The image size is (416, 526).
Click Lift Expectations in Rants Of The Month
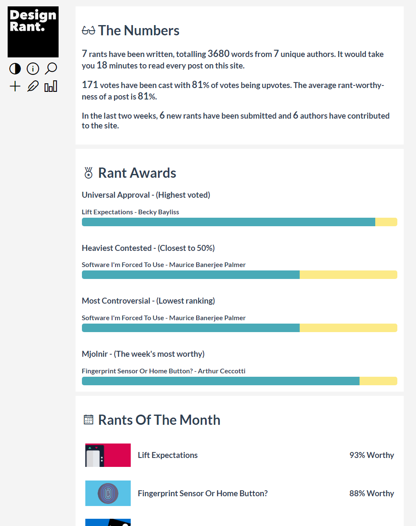[167, 455]
